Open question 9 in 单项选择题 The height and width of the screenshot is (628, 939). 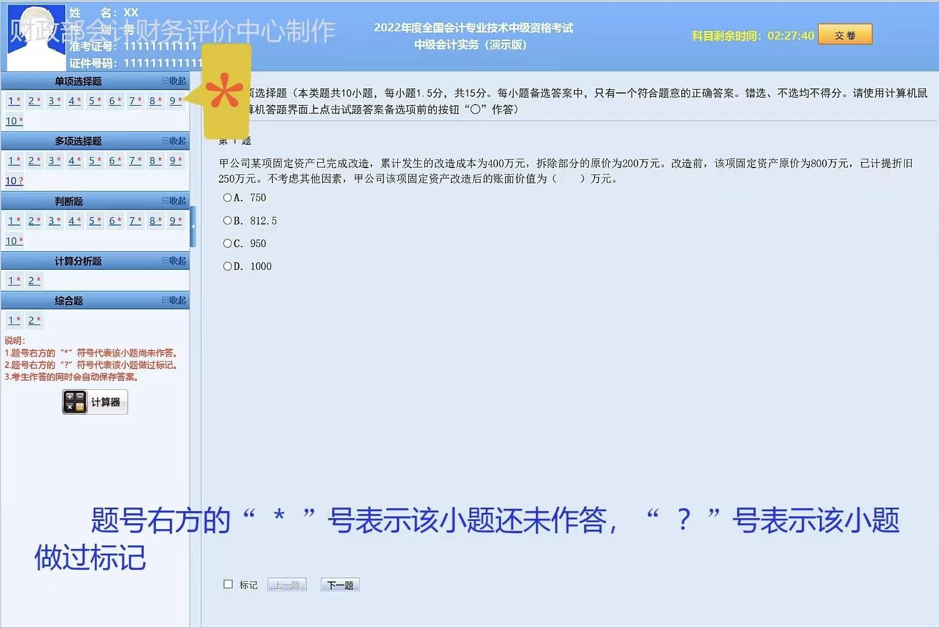(x=172, y=101)
